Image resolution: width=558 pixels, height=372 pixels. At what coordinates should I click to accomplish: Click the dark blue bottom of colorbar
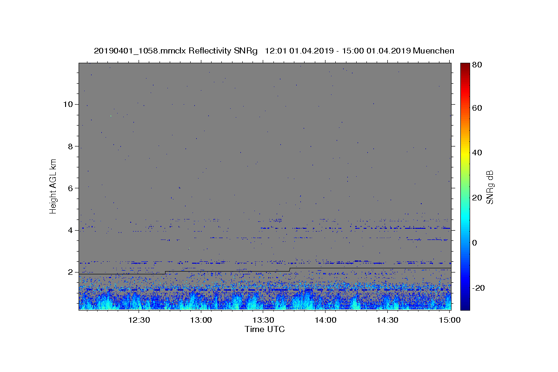pyautogui.click(x=465, y=305)
